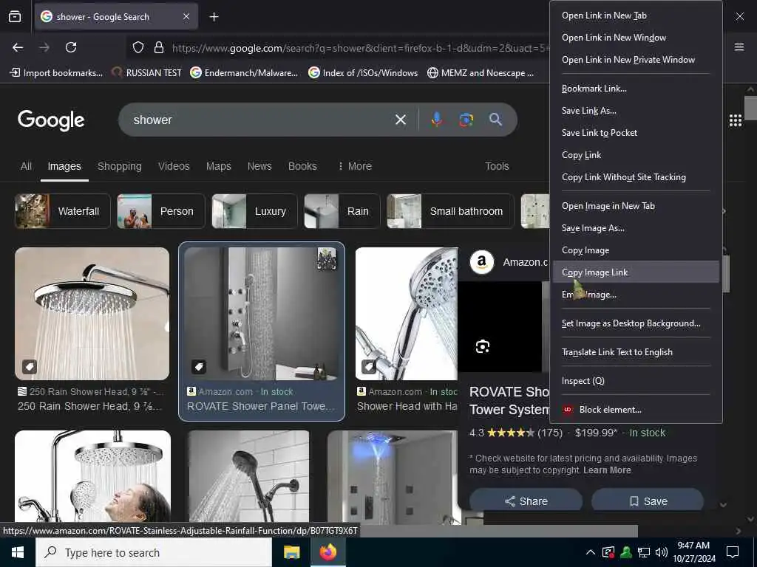Choose Open Link in New Private Window
This screenshot has width=757, height=567.
coord(636,60)
